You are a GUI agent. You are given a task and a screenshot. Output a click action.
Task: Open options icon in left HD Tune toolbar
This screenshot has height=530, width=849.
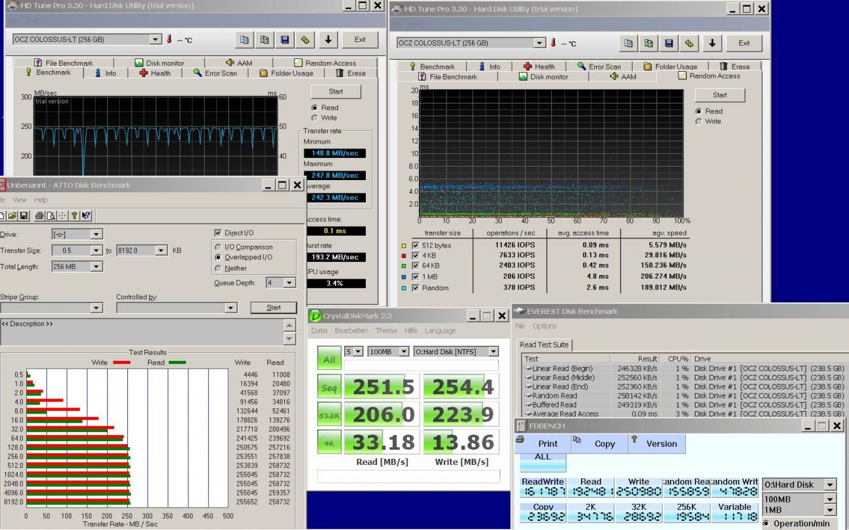pos(305,40)
